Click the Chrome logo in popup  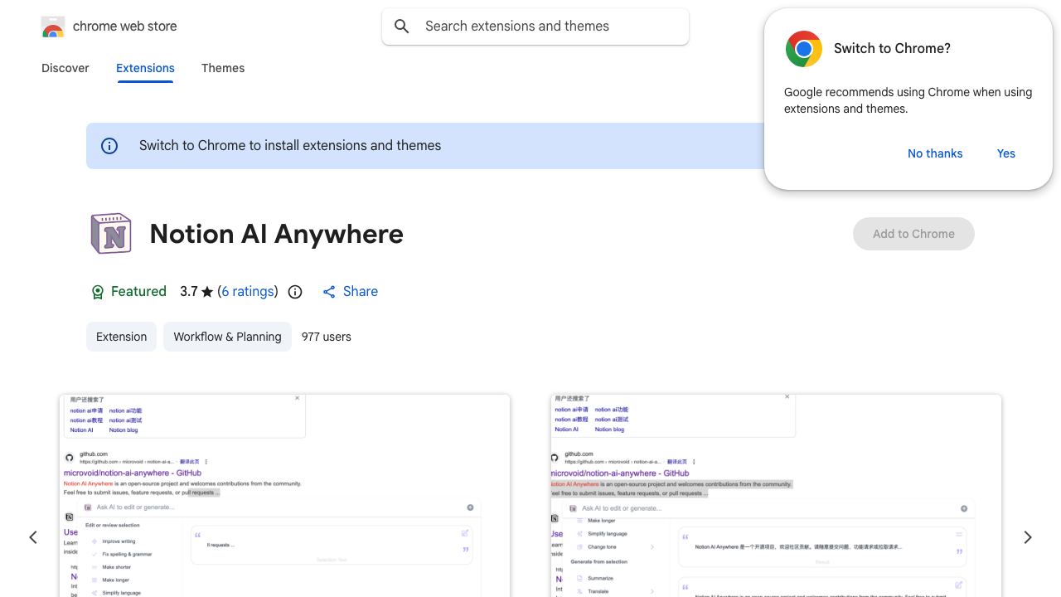coord(804,49)
